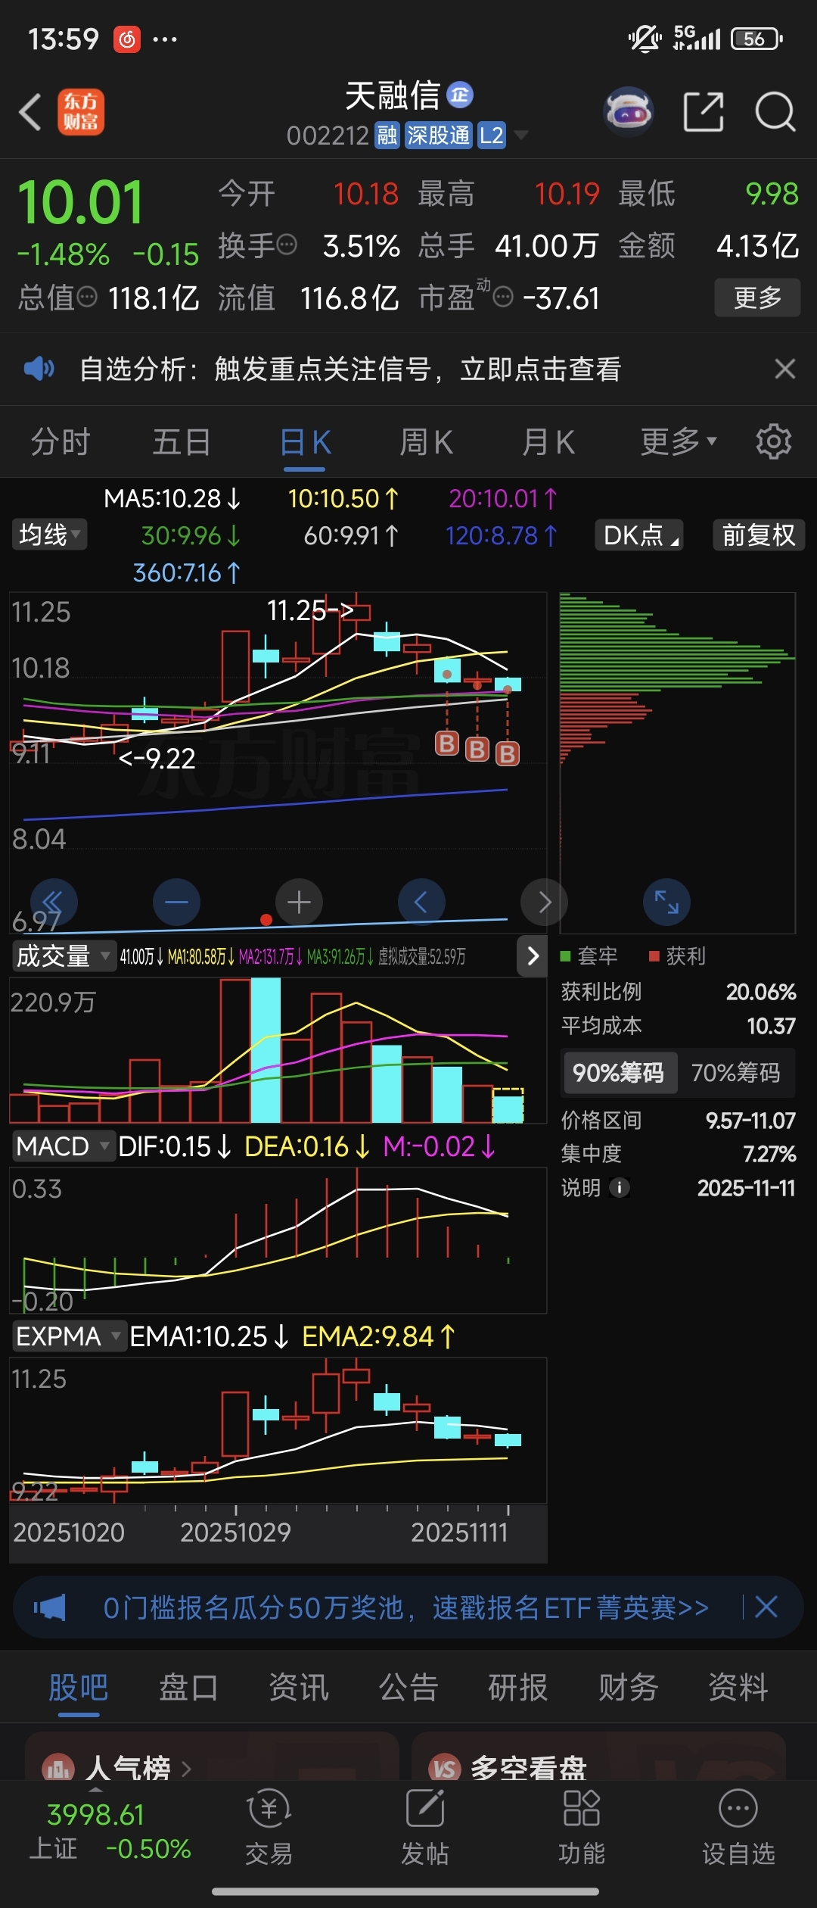Open chart settings gear icon
The width and height of the screenshot is (817, 1908).
[x=773, y=441]
